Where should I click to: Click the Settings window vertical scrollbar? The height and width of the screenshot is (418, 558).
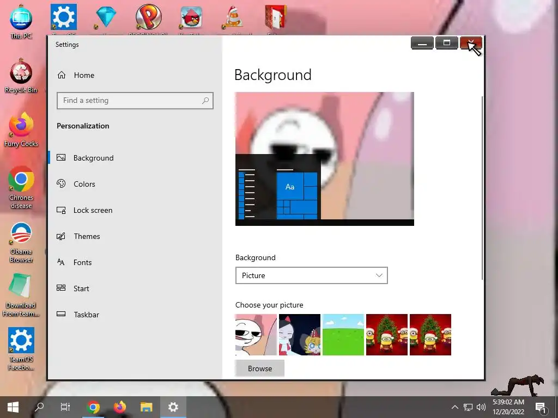(x=482, y=188)
